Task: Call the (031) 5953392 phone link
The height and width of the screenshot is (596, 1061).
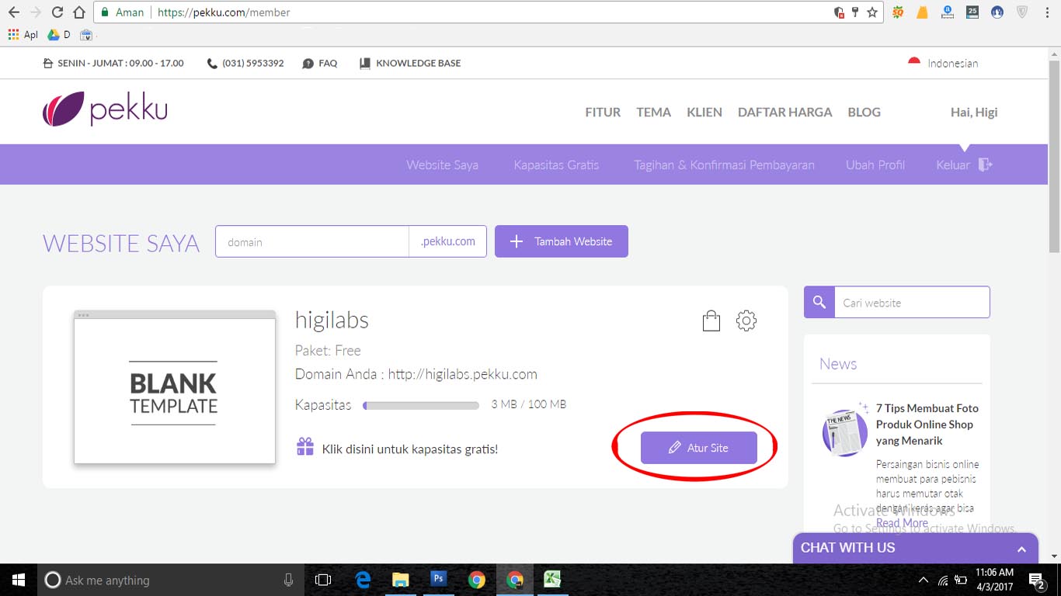Action: pyautogui.click(x=245, y=63)
